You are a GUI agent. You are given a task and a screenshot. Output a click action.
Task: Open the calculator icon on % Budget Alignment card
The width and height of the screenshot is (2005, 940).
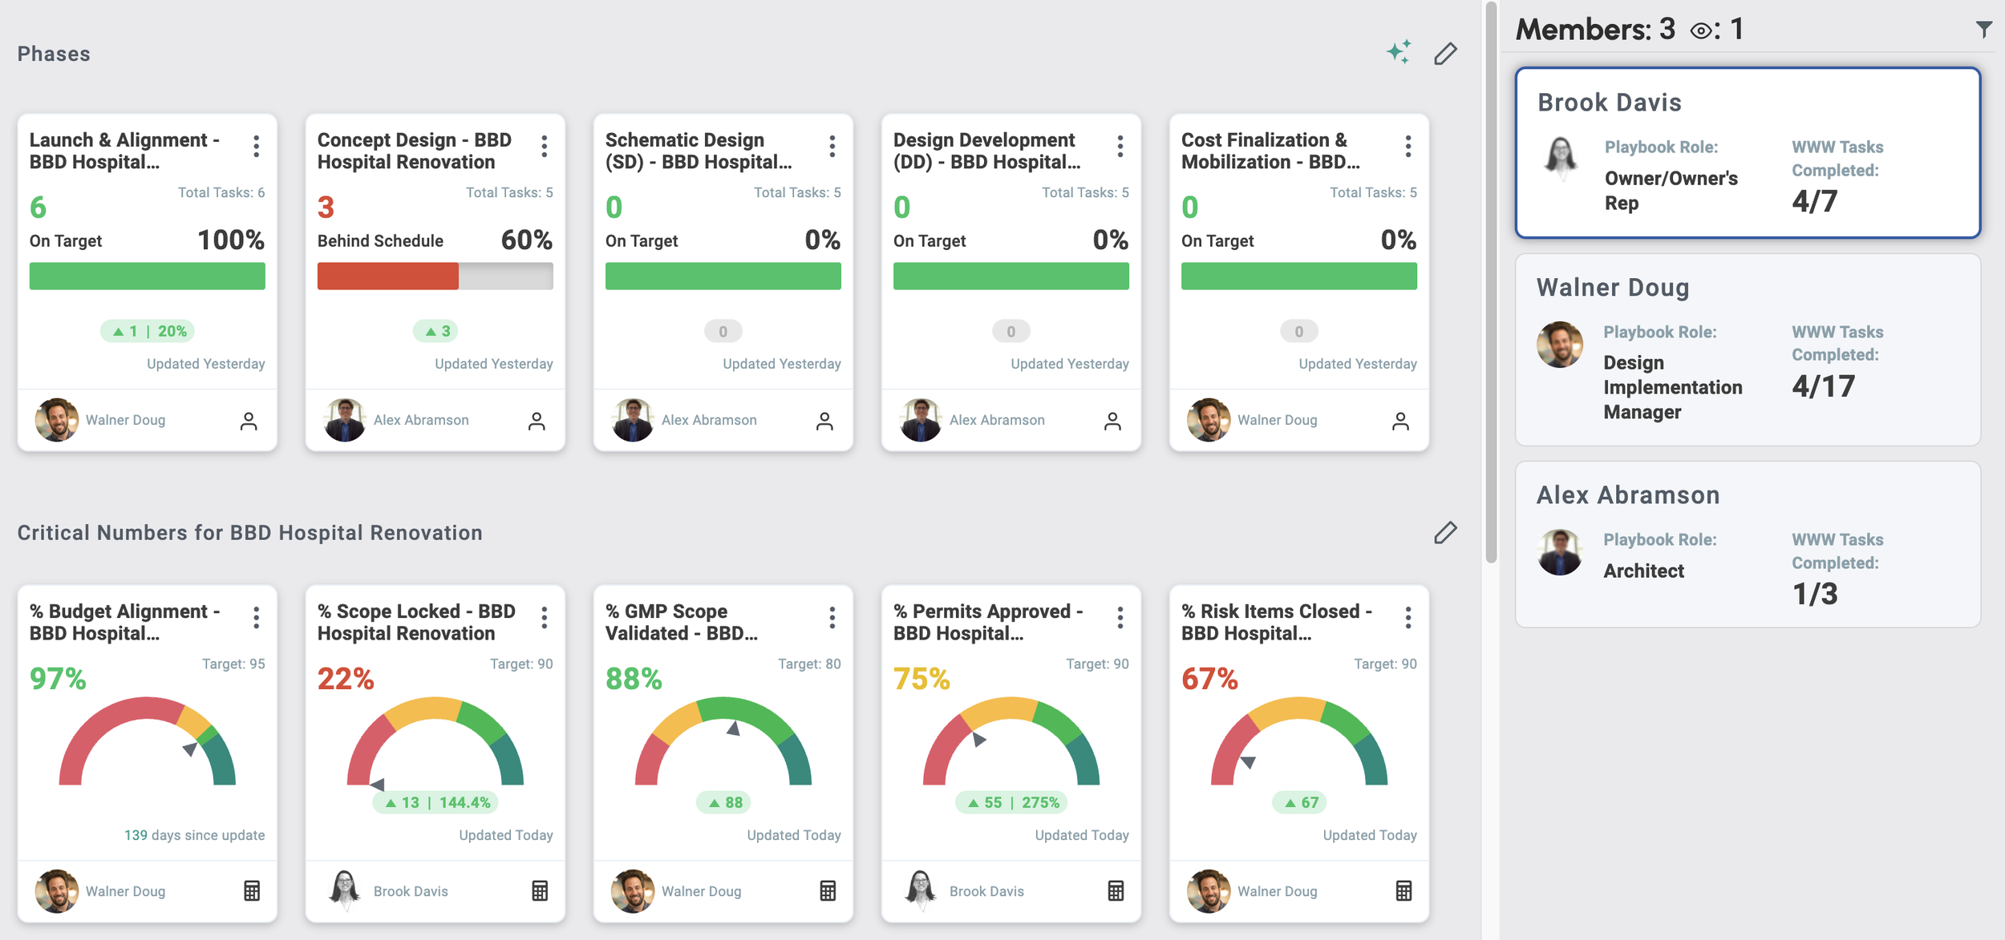(x=251, y=890)
